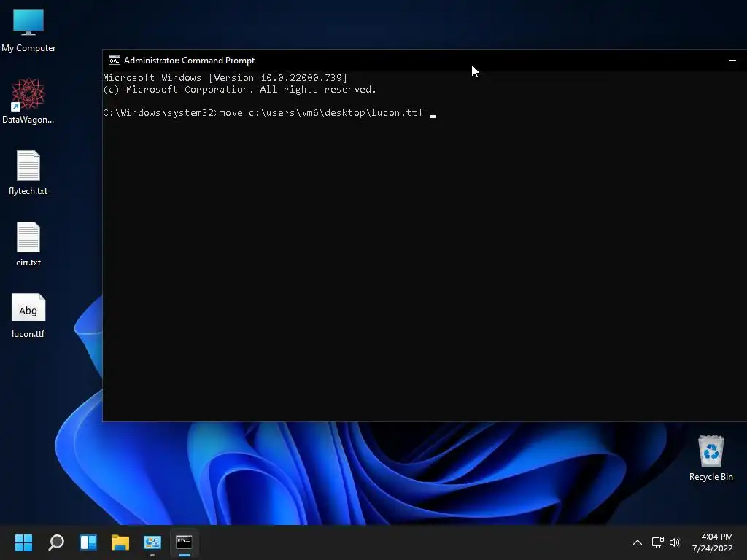Open the volume tray icon
The image size is (747, 560).
675,542
